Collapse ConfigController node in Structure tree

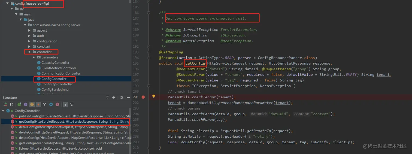pyautogui.click(x=3, y=111)
